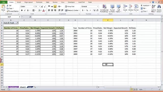
Task: Open Format as Table gallery
Action: point(112,8)
